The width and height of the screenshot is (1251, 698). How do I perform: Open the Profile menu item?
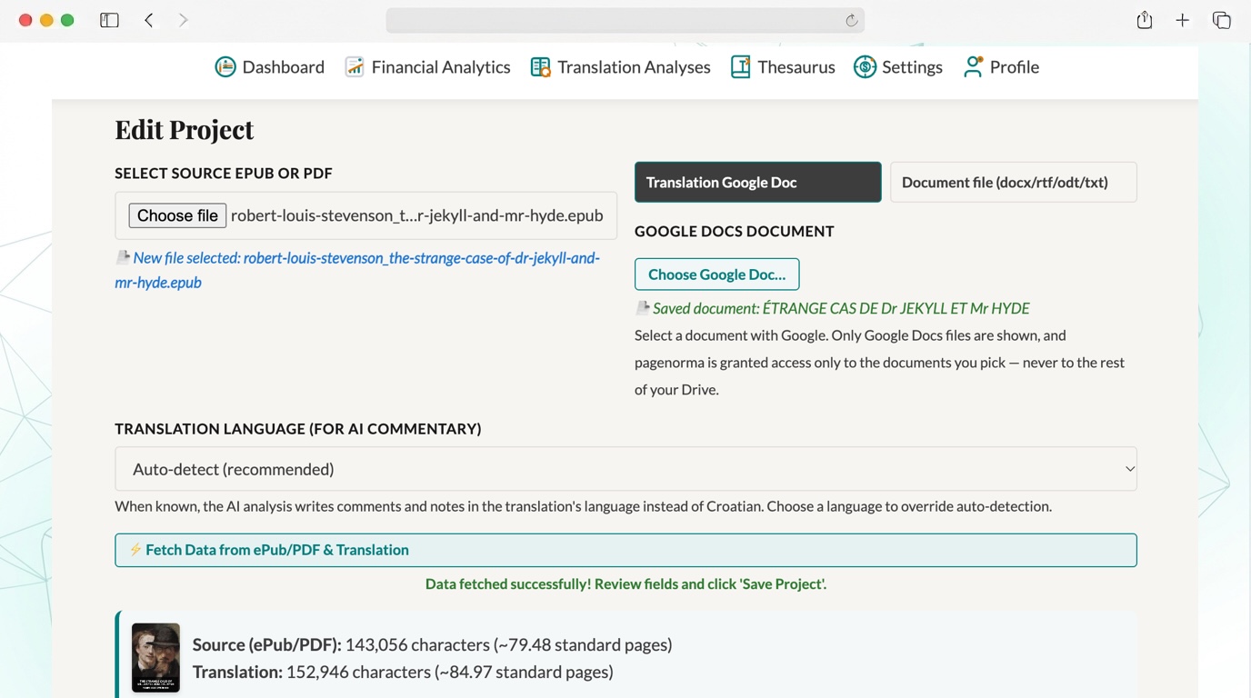(1001, 66)
